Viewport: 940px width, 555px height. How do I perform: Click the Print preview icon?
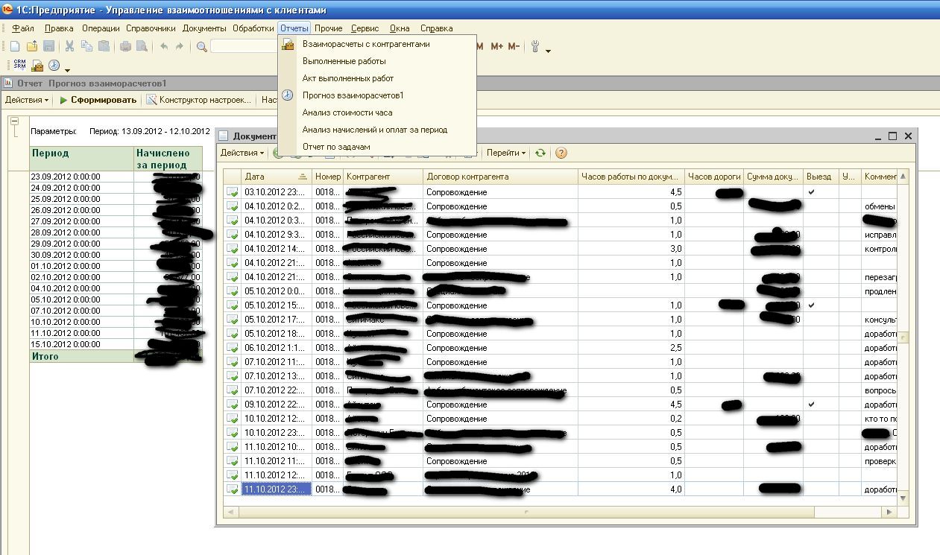point(142,46)
